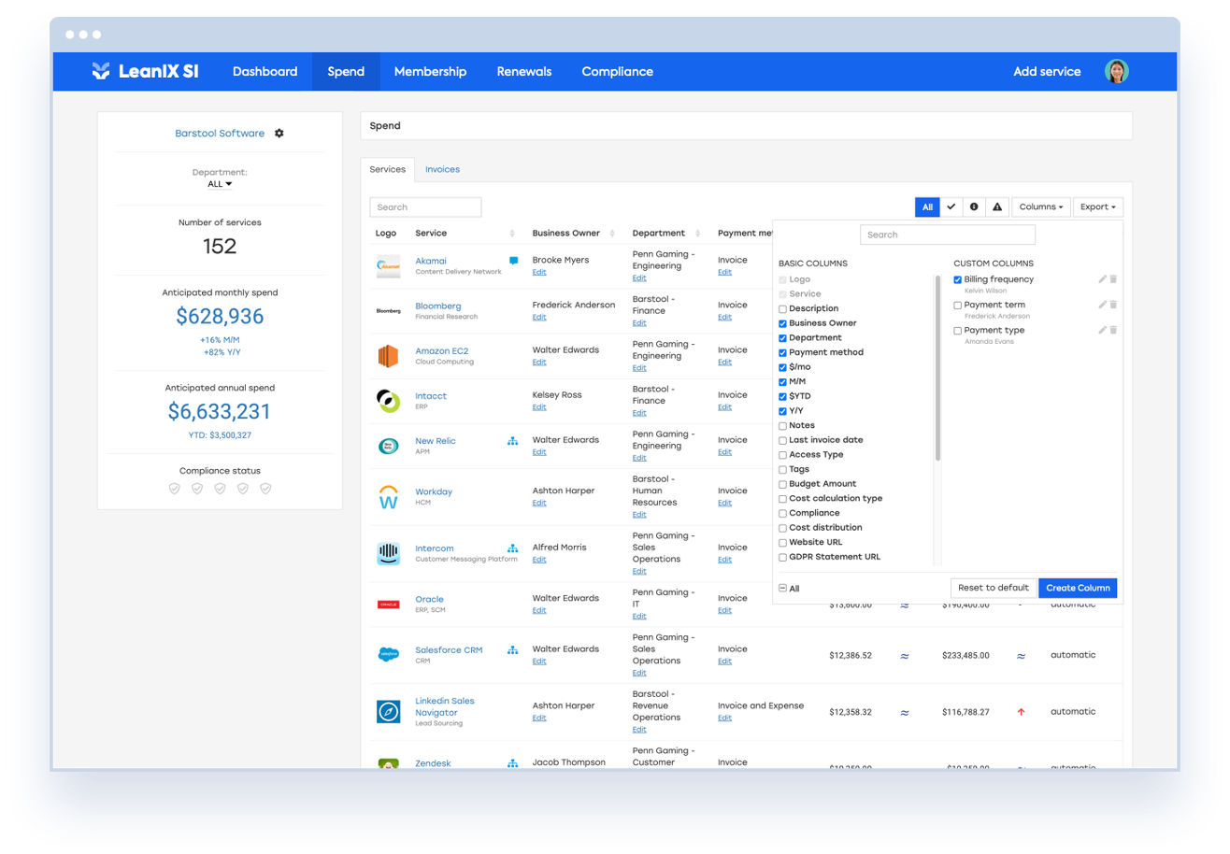Open the Membership nav item
This screenshot has width=1230, height=854.
430,72
